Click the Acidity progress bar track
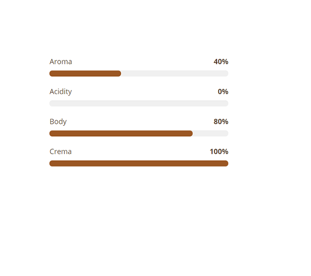The width and height of the screenshot is (311, 276). click(x=139, y=103)
